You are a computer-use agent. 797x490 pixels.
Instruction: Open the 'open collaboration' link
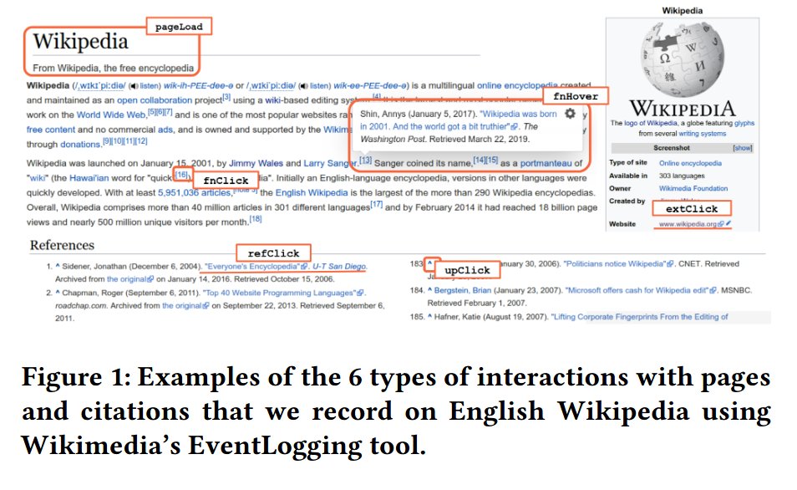155,100
